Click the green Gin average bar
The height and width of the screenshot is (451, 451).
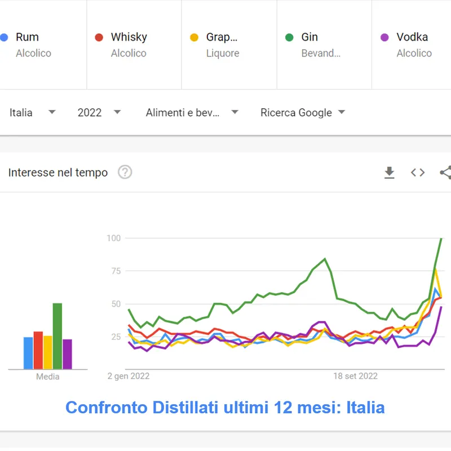[x=58, y=336]
